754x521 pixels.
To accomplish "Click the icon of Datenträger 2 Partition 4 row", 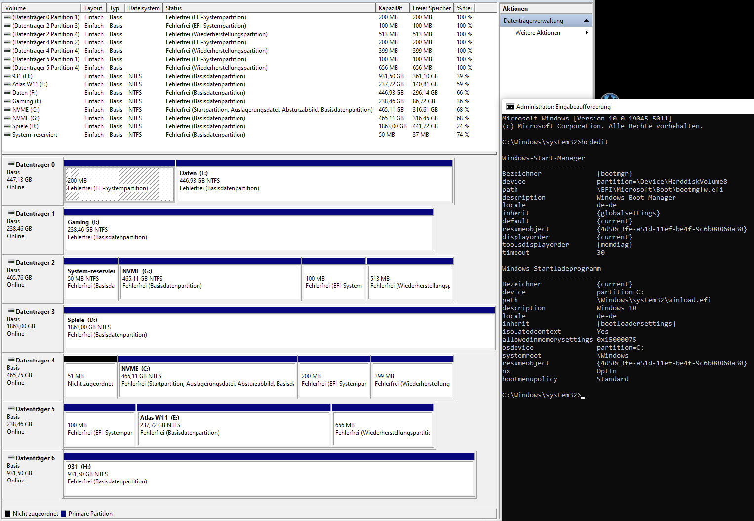I will 7,34.
